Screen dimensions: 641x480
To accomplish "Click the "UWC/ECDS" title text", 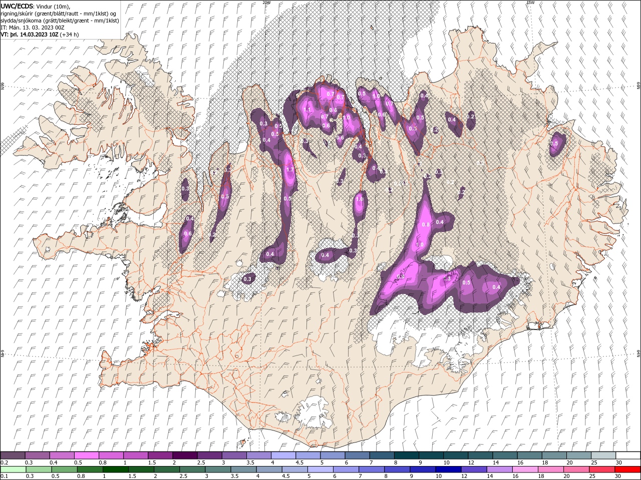I will pyautogui.click(x=17, y=6).
